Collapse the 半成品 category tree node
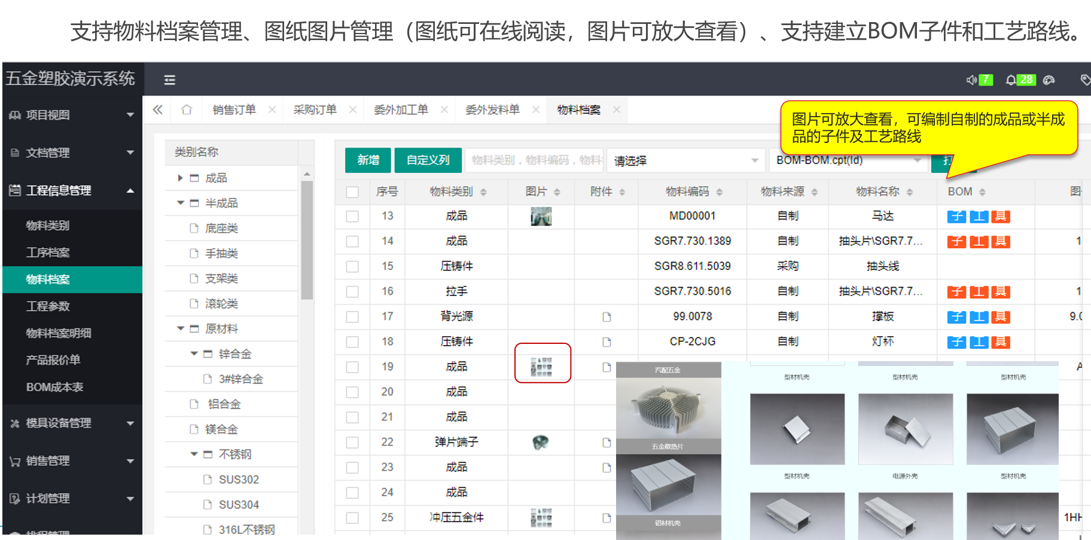 click(180, 203)
